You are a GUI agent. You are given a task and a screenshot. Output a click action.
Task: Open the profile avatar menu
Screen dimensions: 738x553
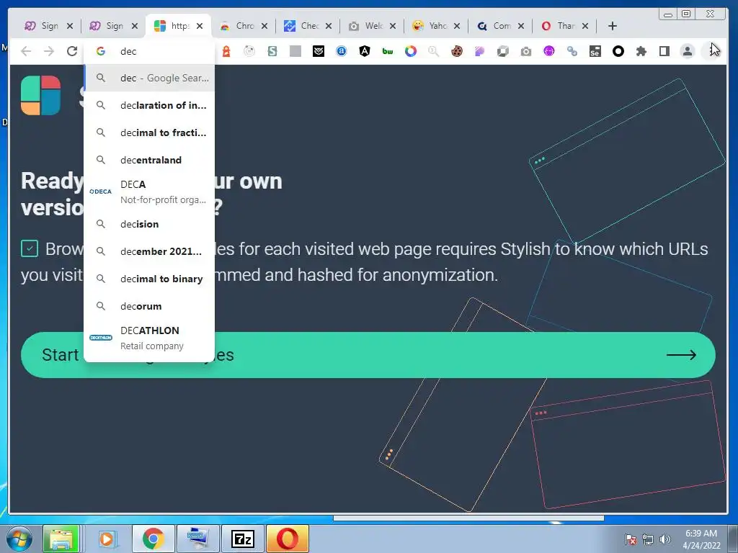click(x=687, y=51)
